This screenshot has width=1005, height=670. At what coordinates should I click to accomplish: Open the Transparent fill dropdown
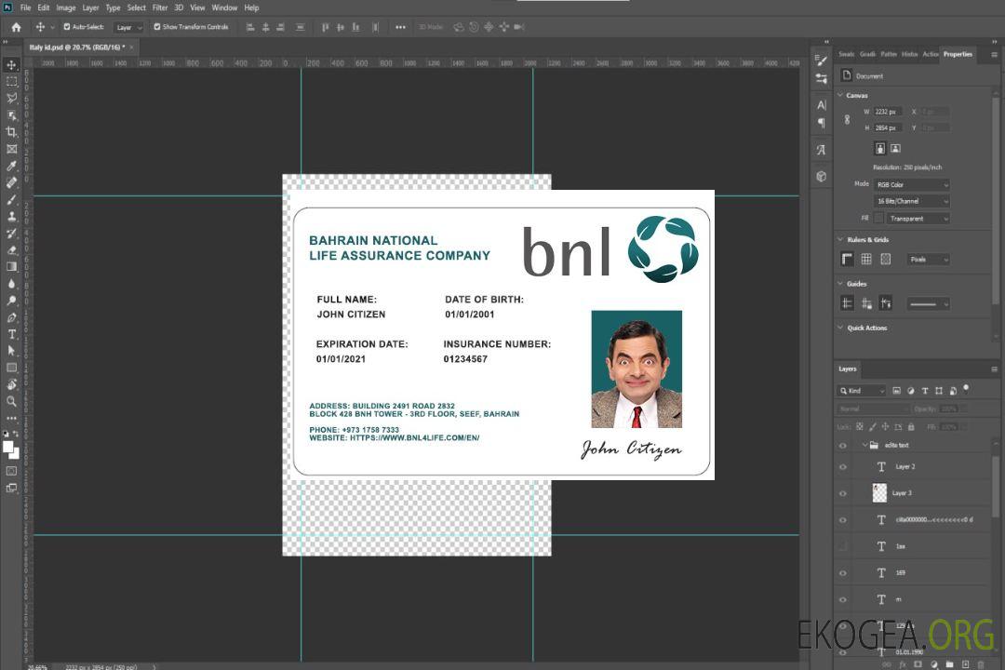point(918,219)
